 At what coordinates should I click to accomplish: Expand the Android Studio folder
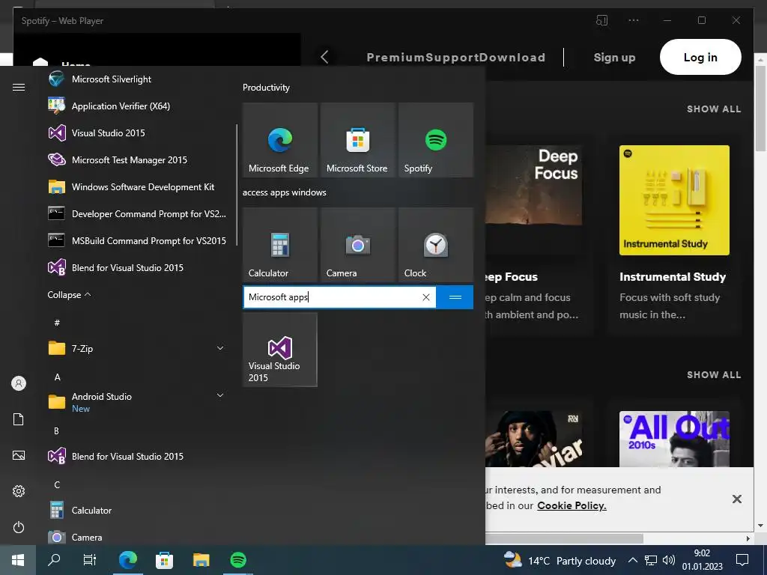[137, 402]
